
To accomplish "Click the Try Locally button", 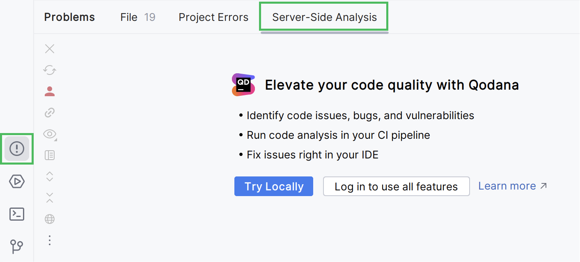I will (x=274, y=187).
